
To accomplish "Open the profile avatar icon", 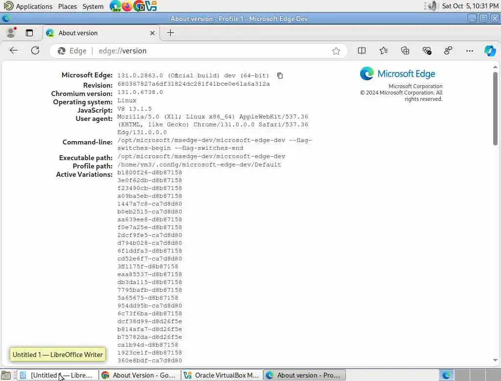I will (11, 33).
